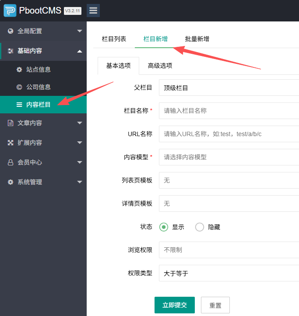Image resolution: width=299 pixels, height=316 pixels.
Task: Click the 状态 field label
Action: point(146,227)
